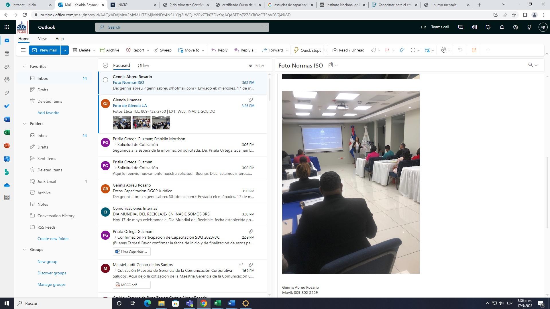Collapse the Favorites section
550x309 pixels.
(x=24, y=66)
